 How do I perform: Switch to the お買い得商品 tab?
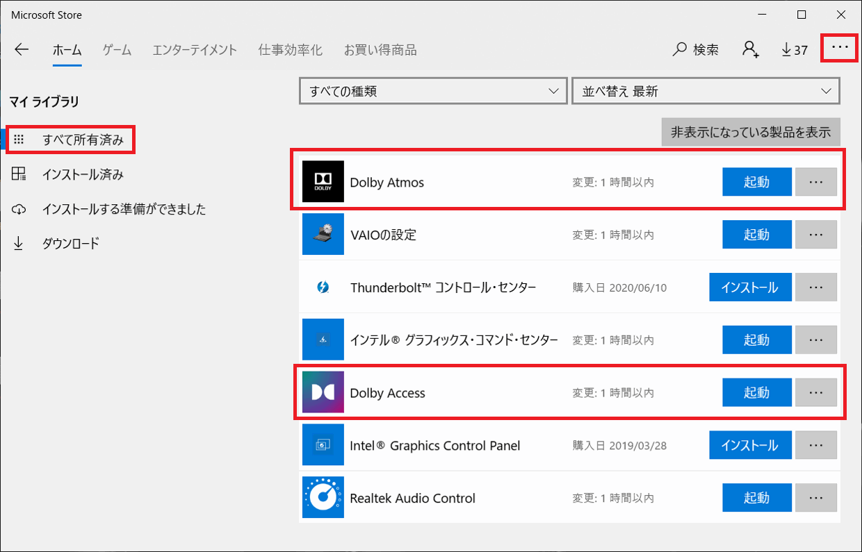coord(380,50)
